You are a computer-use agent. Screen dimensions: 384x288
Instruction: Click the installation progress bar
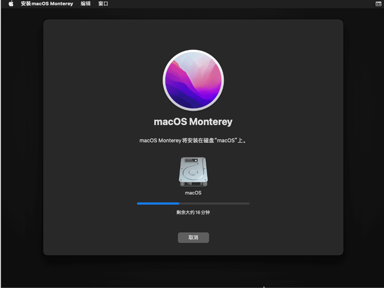[x=193, y=203]
